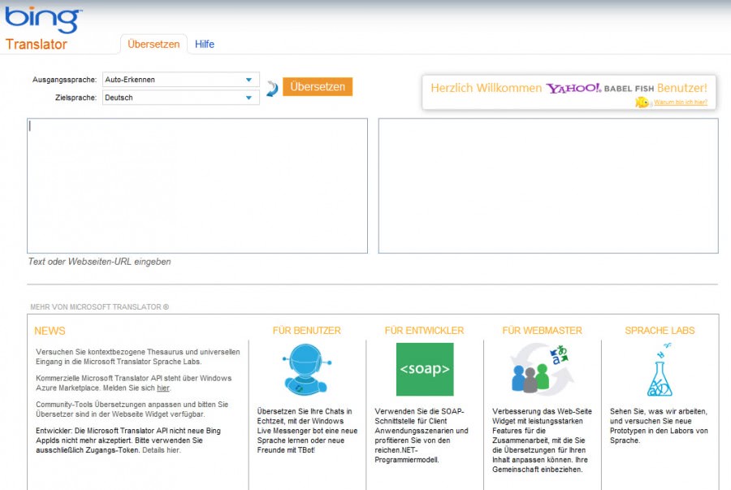Click the "hier" sign-up link in NEWS
This screenshot has width=731, height=490.
point(164,388)
